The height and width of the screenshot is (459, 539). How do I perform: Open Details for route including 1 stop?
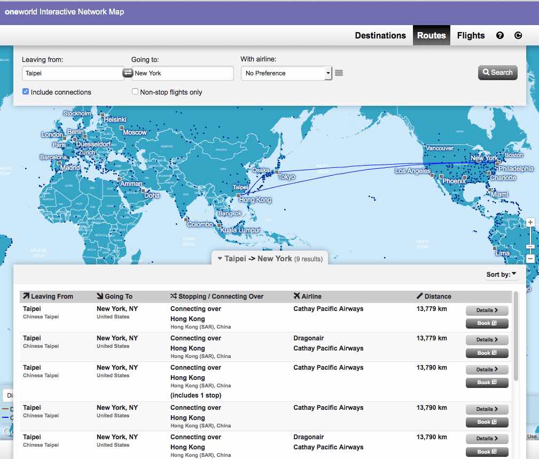(487, 370)
